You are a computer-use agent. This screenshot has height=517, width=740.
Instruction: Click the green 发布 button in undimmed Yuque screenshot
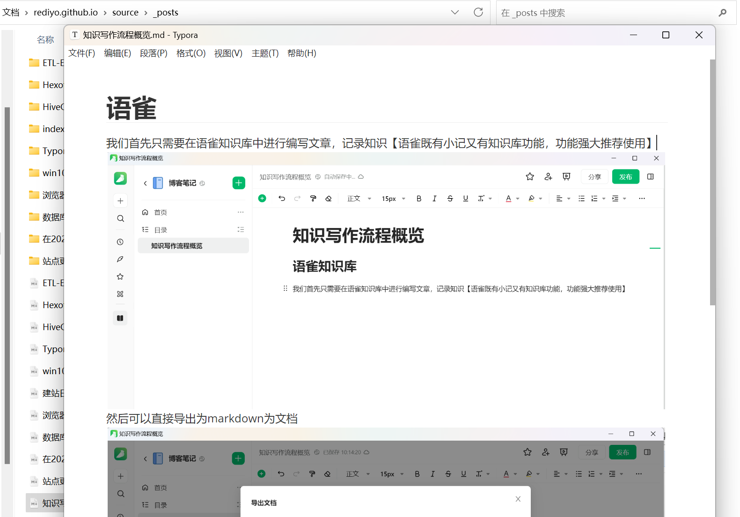626,177
